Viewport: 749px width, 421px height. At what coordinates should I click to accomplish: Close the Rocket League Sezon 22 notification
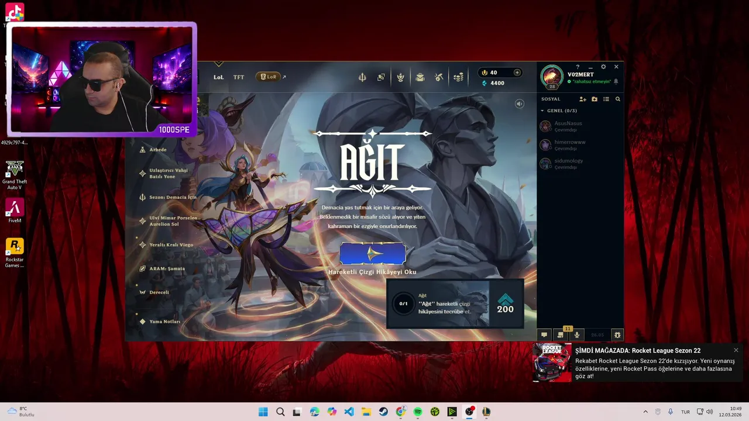[736, 350]
